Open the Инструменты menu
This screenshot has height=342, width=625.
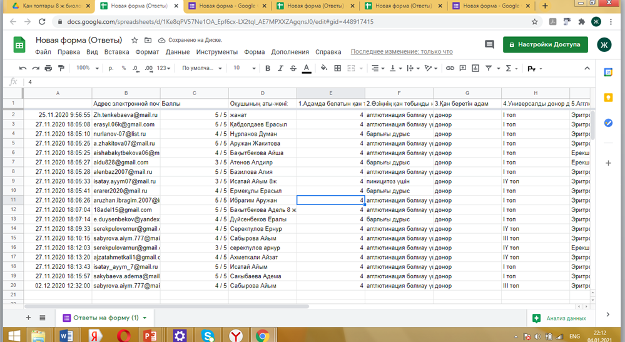click(x=217, y=52)
